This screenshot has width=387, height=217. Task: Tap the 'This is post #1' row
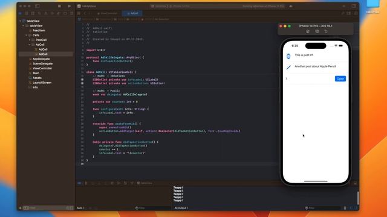click(x=316, y=56)
